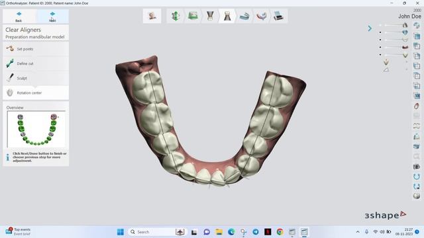Select the fourth cube view orientation icon
Image resolution: width=424 pixels, height=238 pixels.
point(417,66)
